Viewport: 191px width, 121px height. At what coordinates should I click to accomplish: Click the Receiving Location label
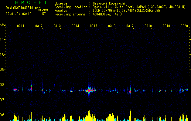coord(71,7)
